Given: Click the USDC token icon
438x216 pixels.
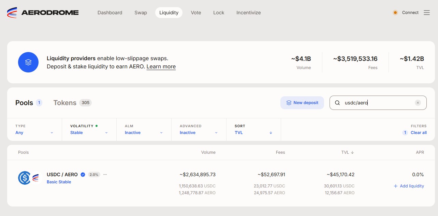Looking at the screenshot, I should point(25,178).
